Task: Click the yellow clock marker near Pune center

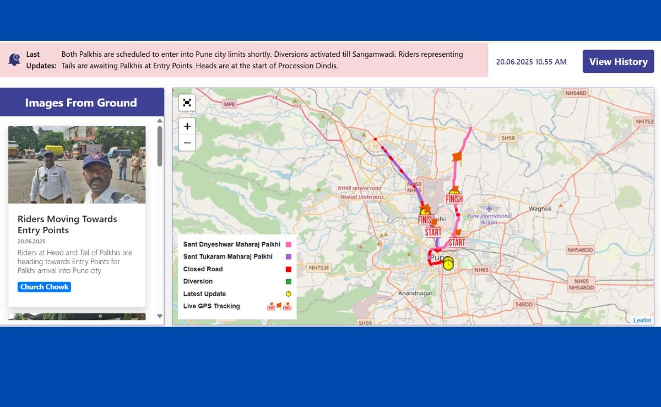Action: (x=448, y=264)
